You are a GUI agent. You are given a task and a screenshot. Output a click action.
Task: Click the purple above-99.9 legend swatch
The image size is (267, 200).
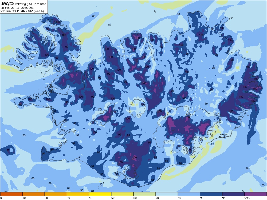(256, 194)
